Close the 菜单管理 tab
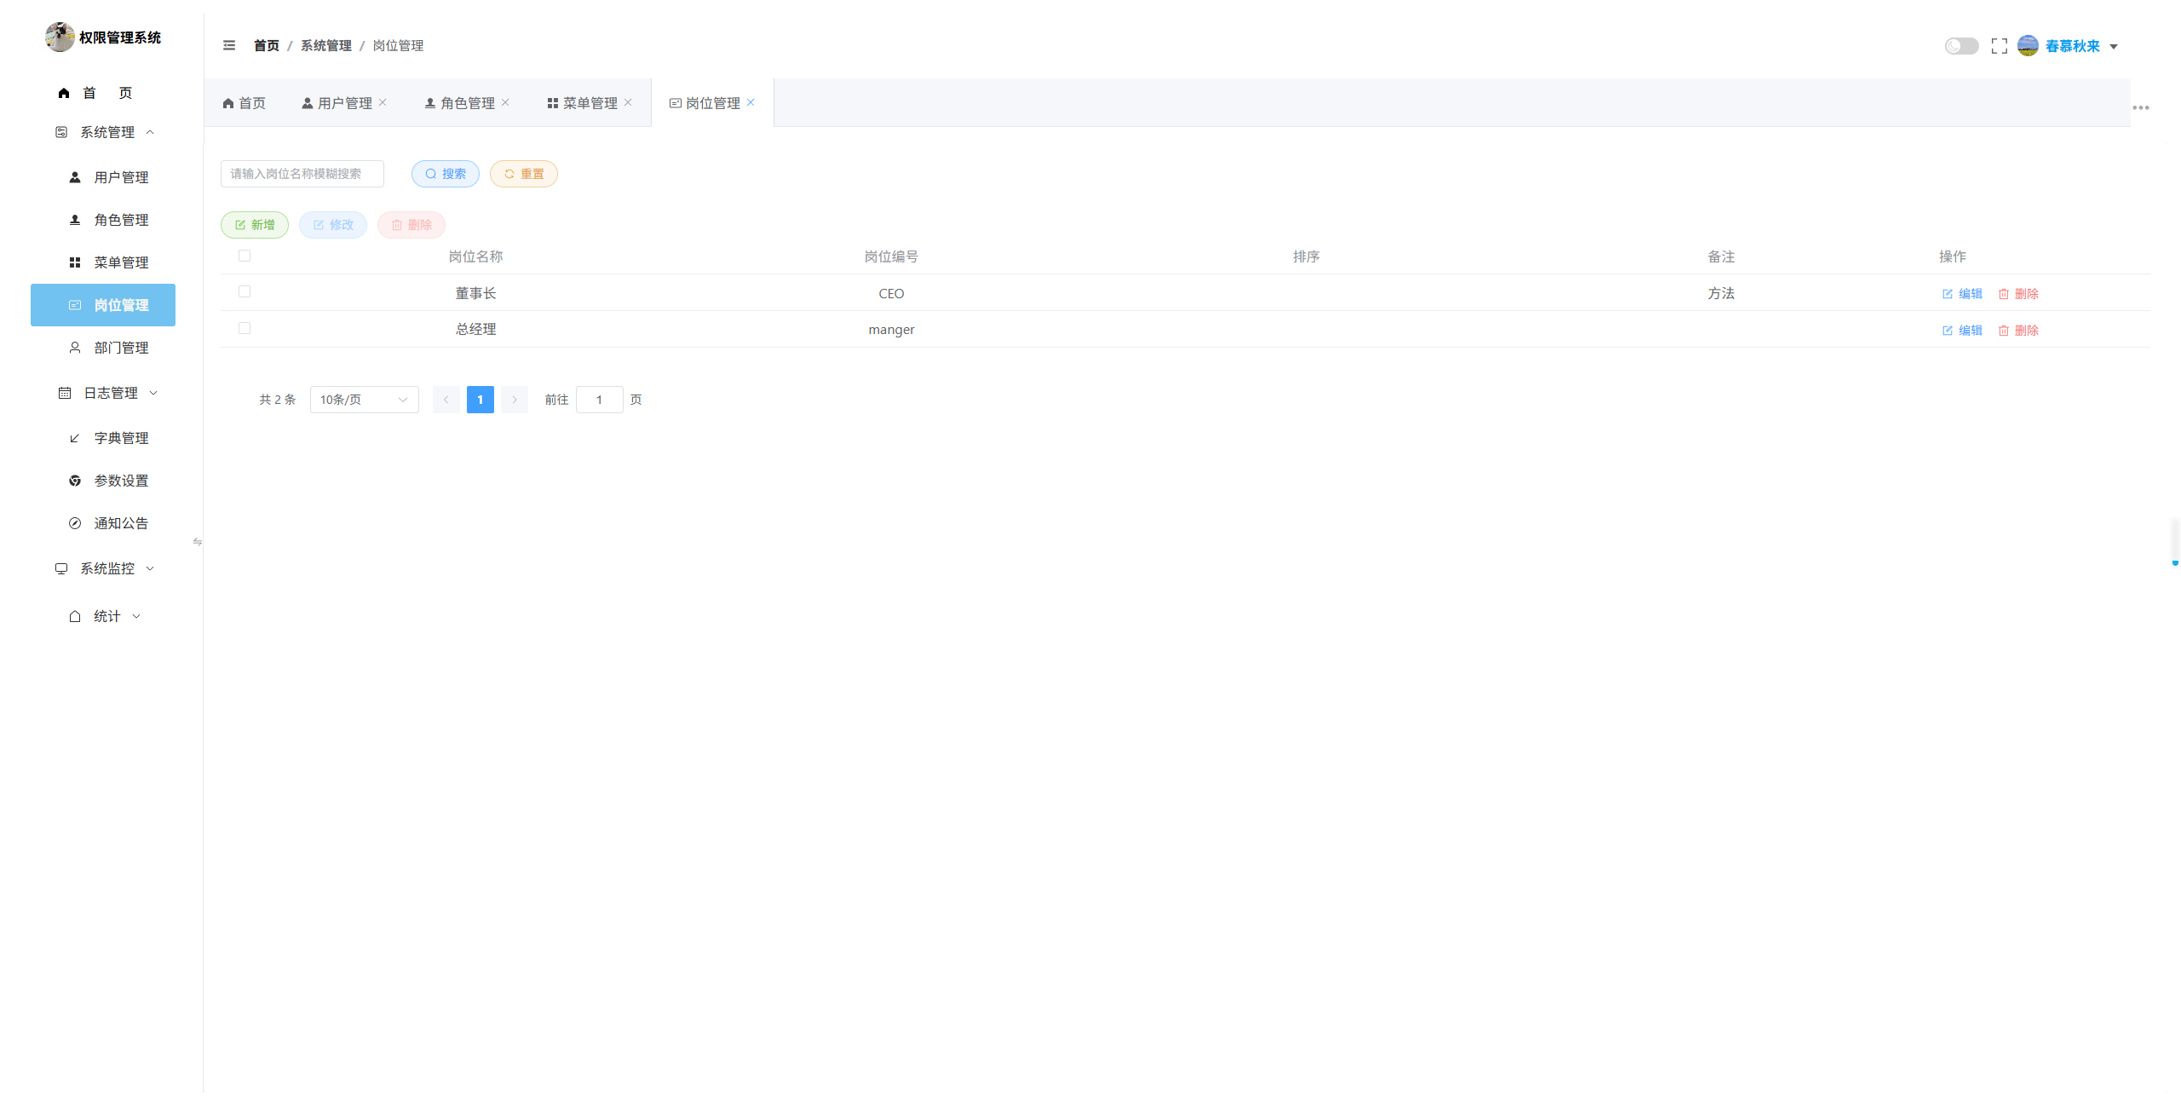2181x1112 pixels. click(x=628, y=102)
